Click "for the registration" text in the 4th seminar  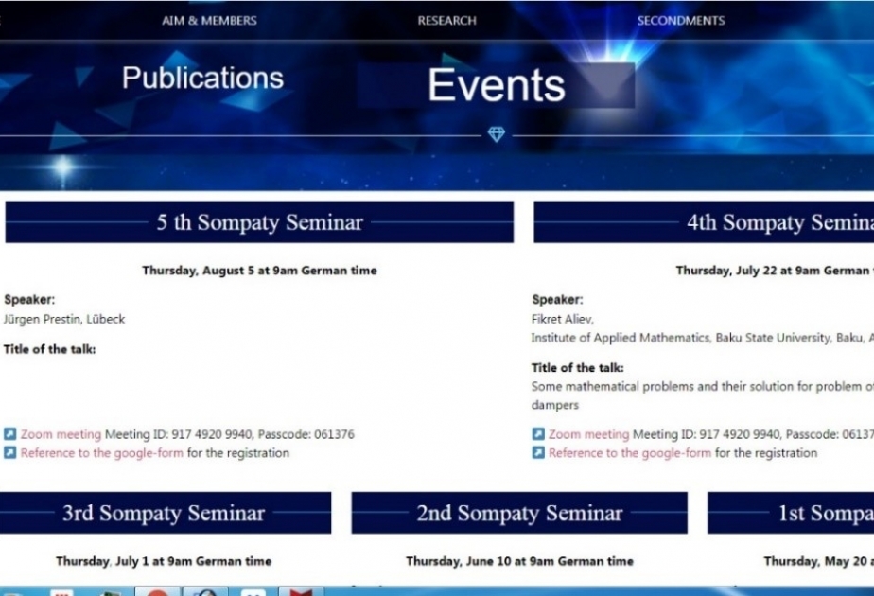pos(766,453)
